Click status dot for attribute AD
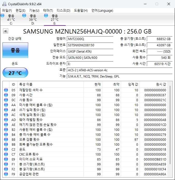 [x=6, y=120]
